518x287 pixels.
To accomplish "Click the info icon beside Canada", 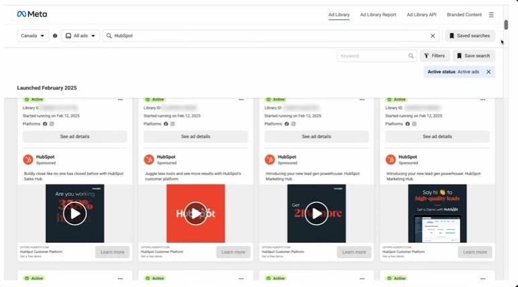I will click(55, 36).
